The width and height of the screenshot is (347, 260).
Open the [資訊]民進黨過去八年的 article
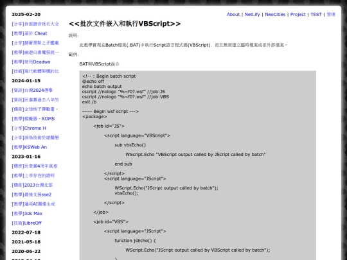pos(35,100)
